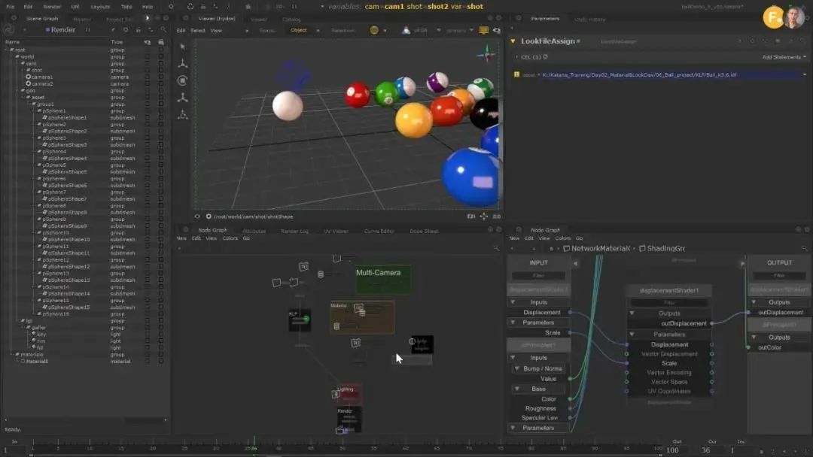This screenshot has width=813, height=457.
Task: Open the Add Statements dropdown
Action: [x=784, y=57]
